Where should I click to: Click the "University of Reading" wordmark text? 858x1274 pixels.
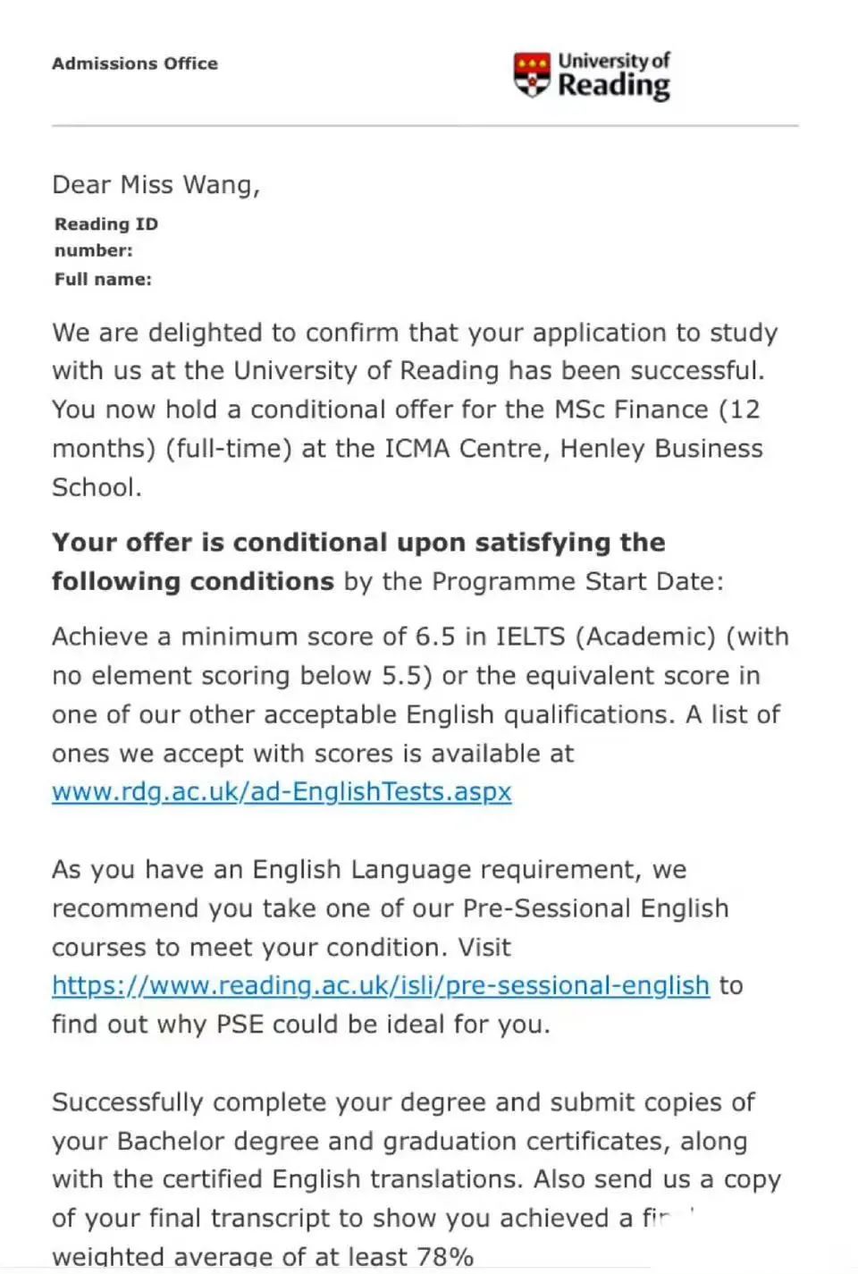pyautogui.click(x=614, y=75)
